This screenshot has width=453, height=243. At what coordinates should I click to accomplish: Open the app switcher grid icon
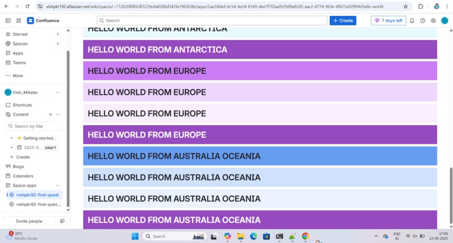point(19,21)
